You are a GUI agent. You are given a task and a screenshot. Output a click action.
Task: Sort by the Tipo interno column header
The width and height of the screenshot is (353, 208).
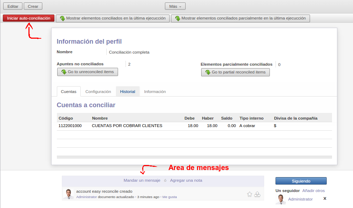(x=251, y=118)
